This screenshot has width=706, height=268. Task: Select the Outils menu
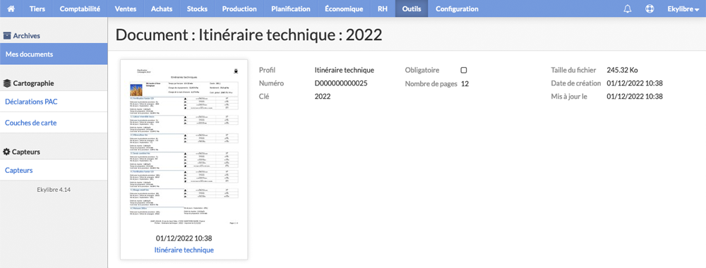412,8
